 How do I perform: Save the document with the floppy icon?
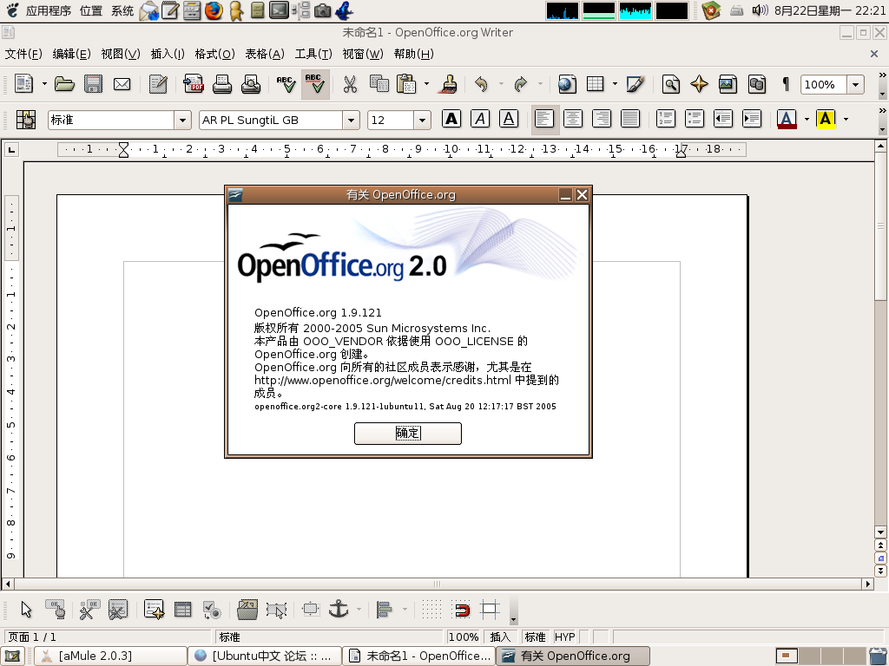coord(94,84)
